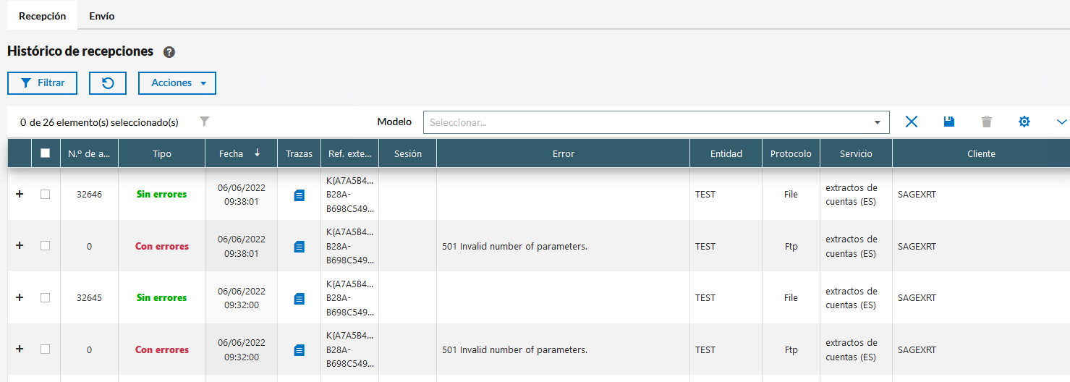Open the settings gear icon
Viewport: 1070px width, 382px height.
click(1024, 122)
